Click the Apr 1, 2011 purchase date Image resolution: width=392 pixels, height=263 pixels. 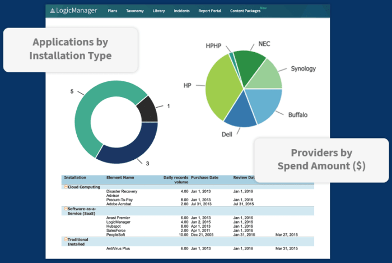click(200, 230)
